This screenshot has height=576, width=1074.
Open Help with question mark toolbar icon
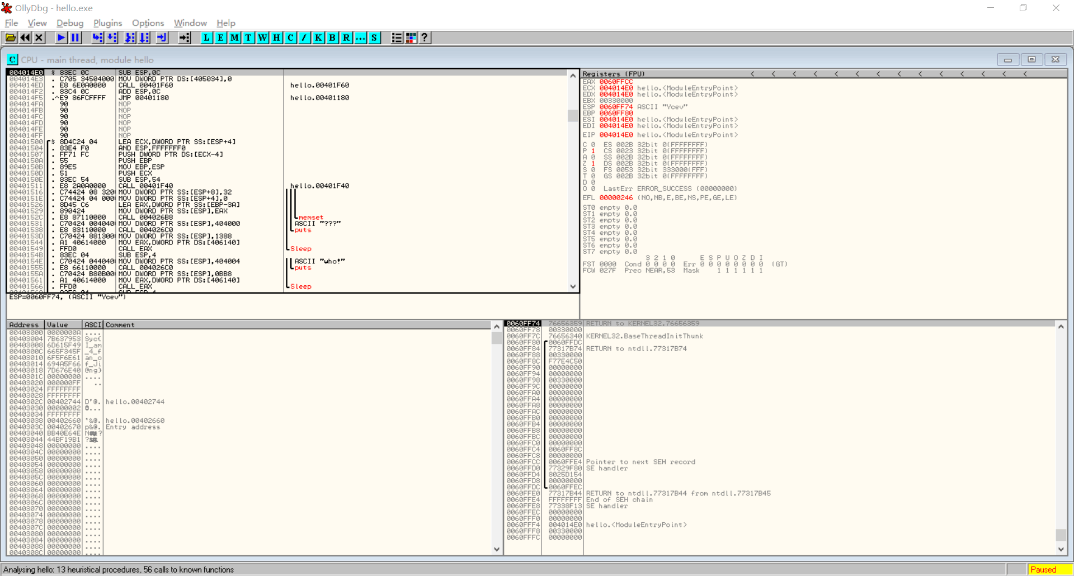pyautogui.click(x=425, y=37)
